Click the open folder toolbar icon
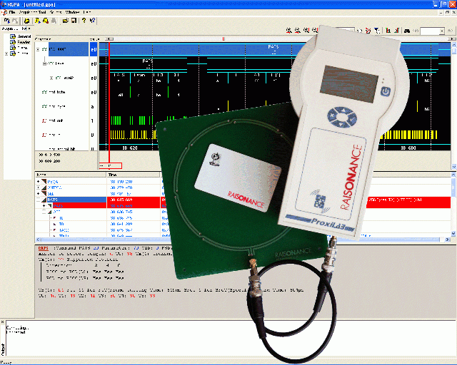Viewport: 457px width, 365px height. [x=66, y=21]
